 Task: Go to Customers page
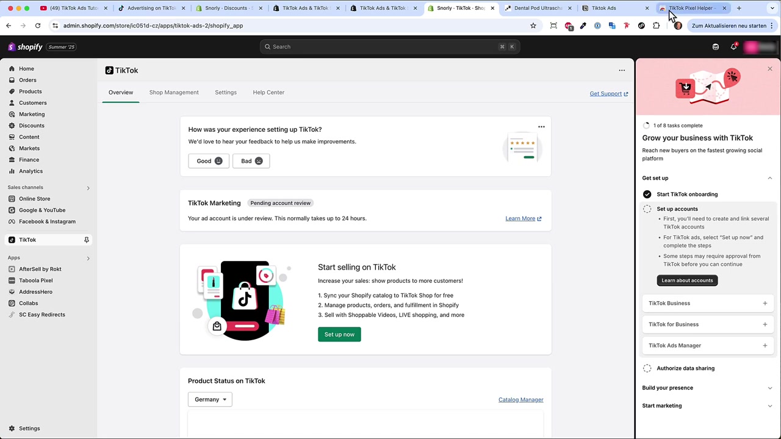click(32, 103)
